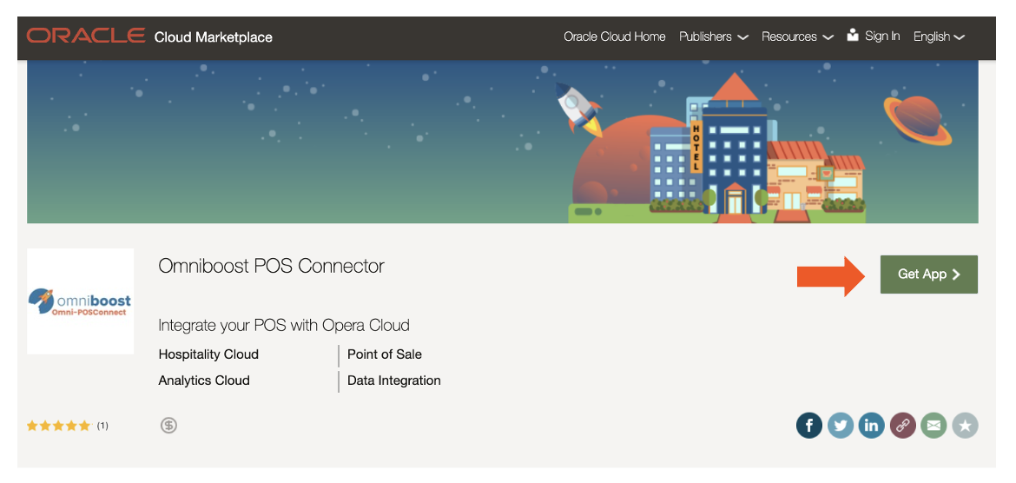
Task: Add app to favorites star icon
Action: [x=965, y=426]
